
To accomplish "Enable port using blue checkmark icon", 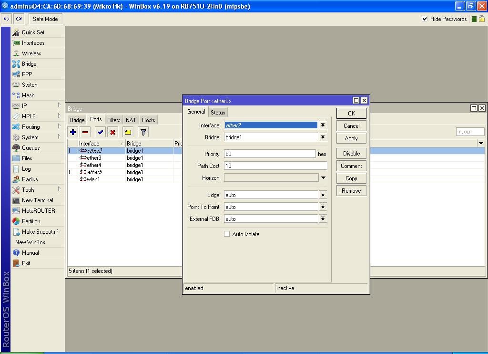I will coord(100,132).
